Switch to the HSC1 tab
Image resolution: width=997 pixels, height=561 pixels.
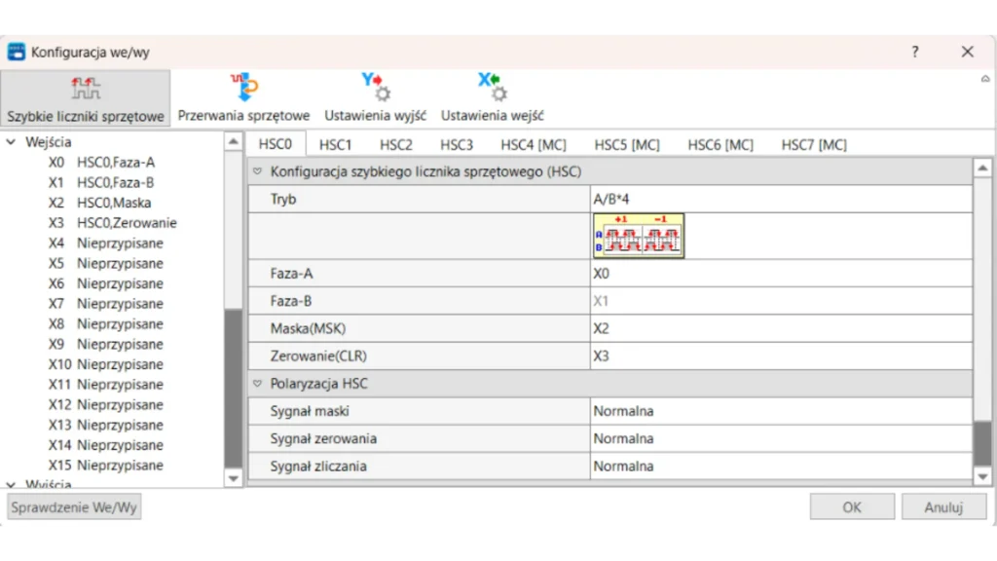click(335, 145)
